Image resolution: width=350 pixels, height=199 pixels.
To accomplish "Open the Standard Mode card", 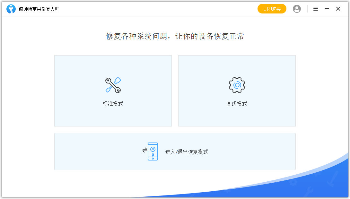I will pos(113,91).
